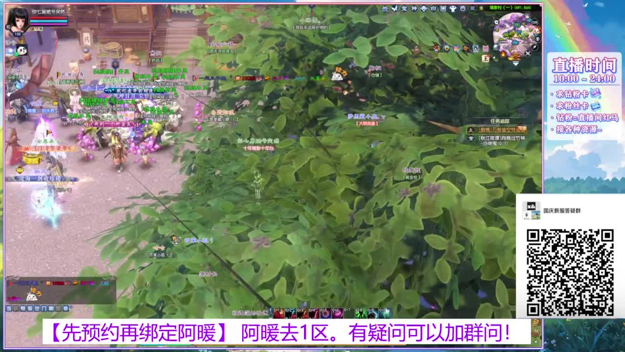
Task: Click the fire orb icon below minimap
Action: pos(503,54)
